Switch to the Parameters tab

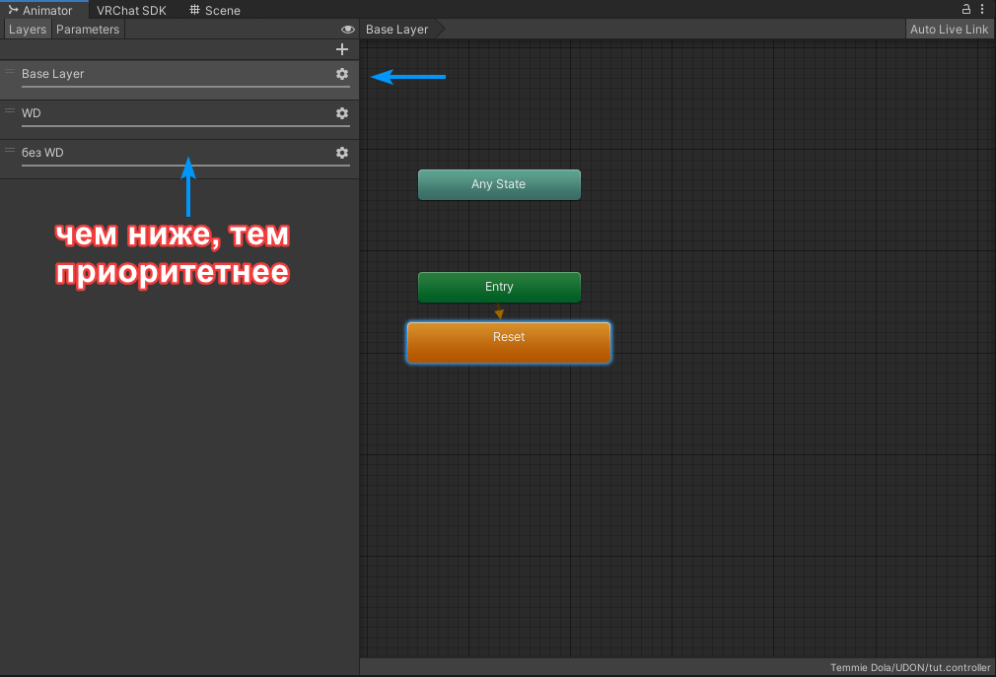pos(88,30)
